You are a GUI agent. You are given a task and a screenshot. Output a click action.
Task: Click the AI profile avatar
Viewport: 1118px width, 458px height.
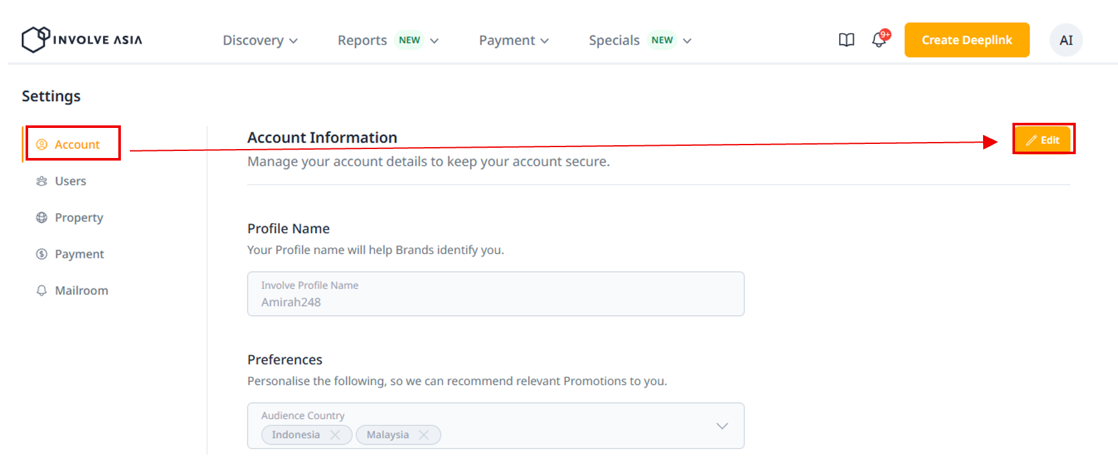coord(1066,40)
